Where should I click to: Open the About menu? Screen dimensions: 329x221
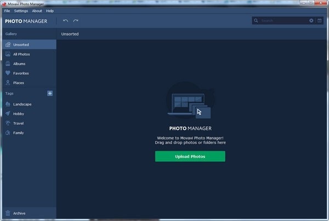37,11
